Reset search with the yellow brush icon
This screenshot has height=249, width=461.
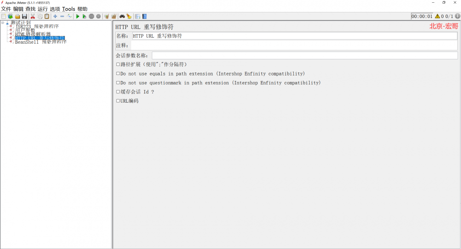click(x=129, y=17)
